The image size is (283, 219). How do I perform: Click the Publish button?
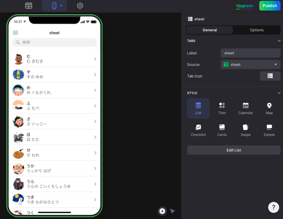click(270, 6)
